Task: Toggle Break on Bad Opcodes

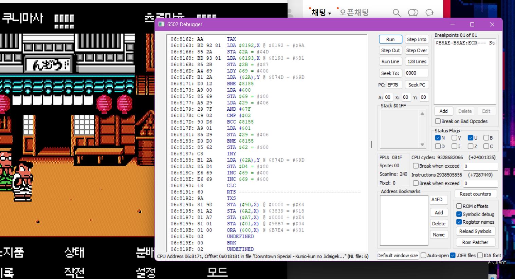Action: (438, 121)
